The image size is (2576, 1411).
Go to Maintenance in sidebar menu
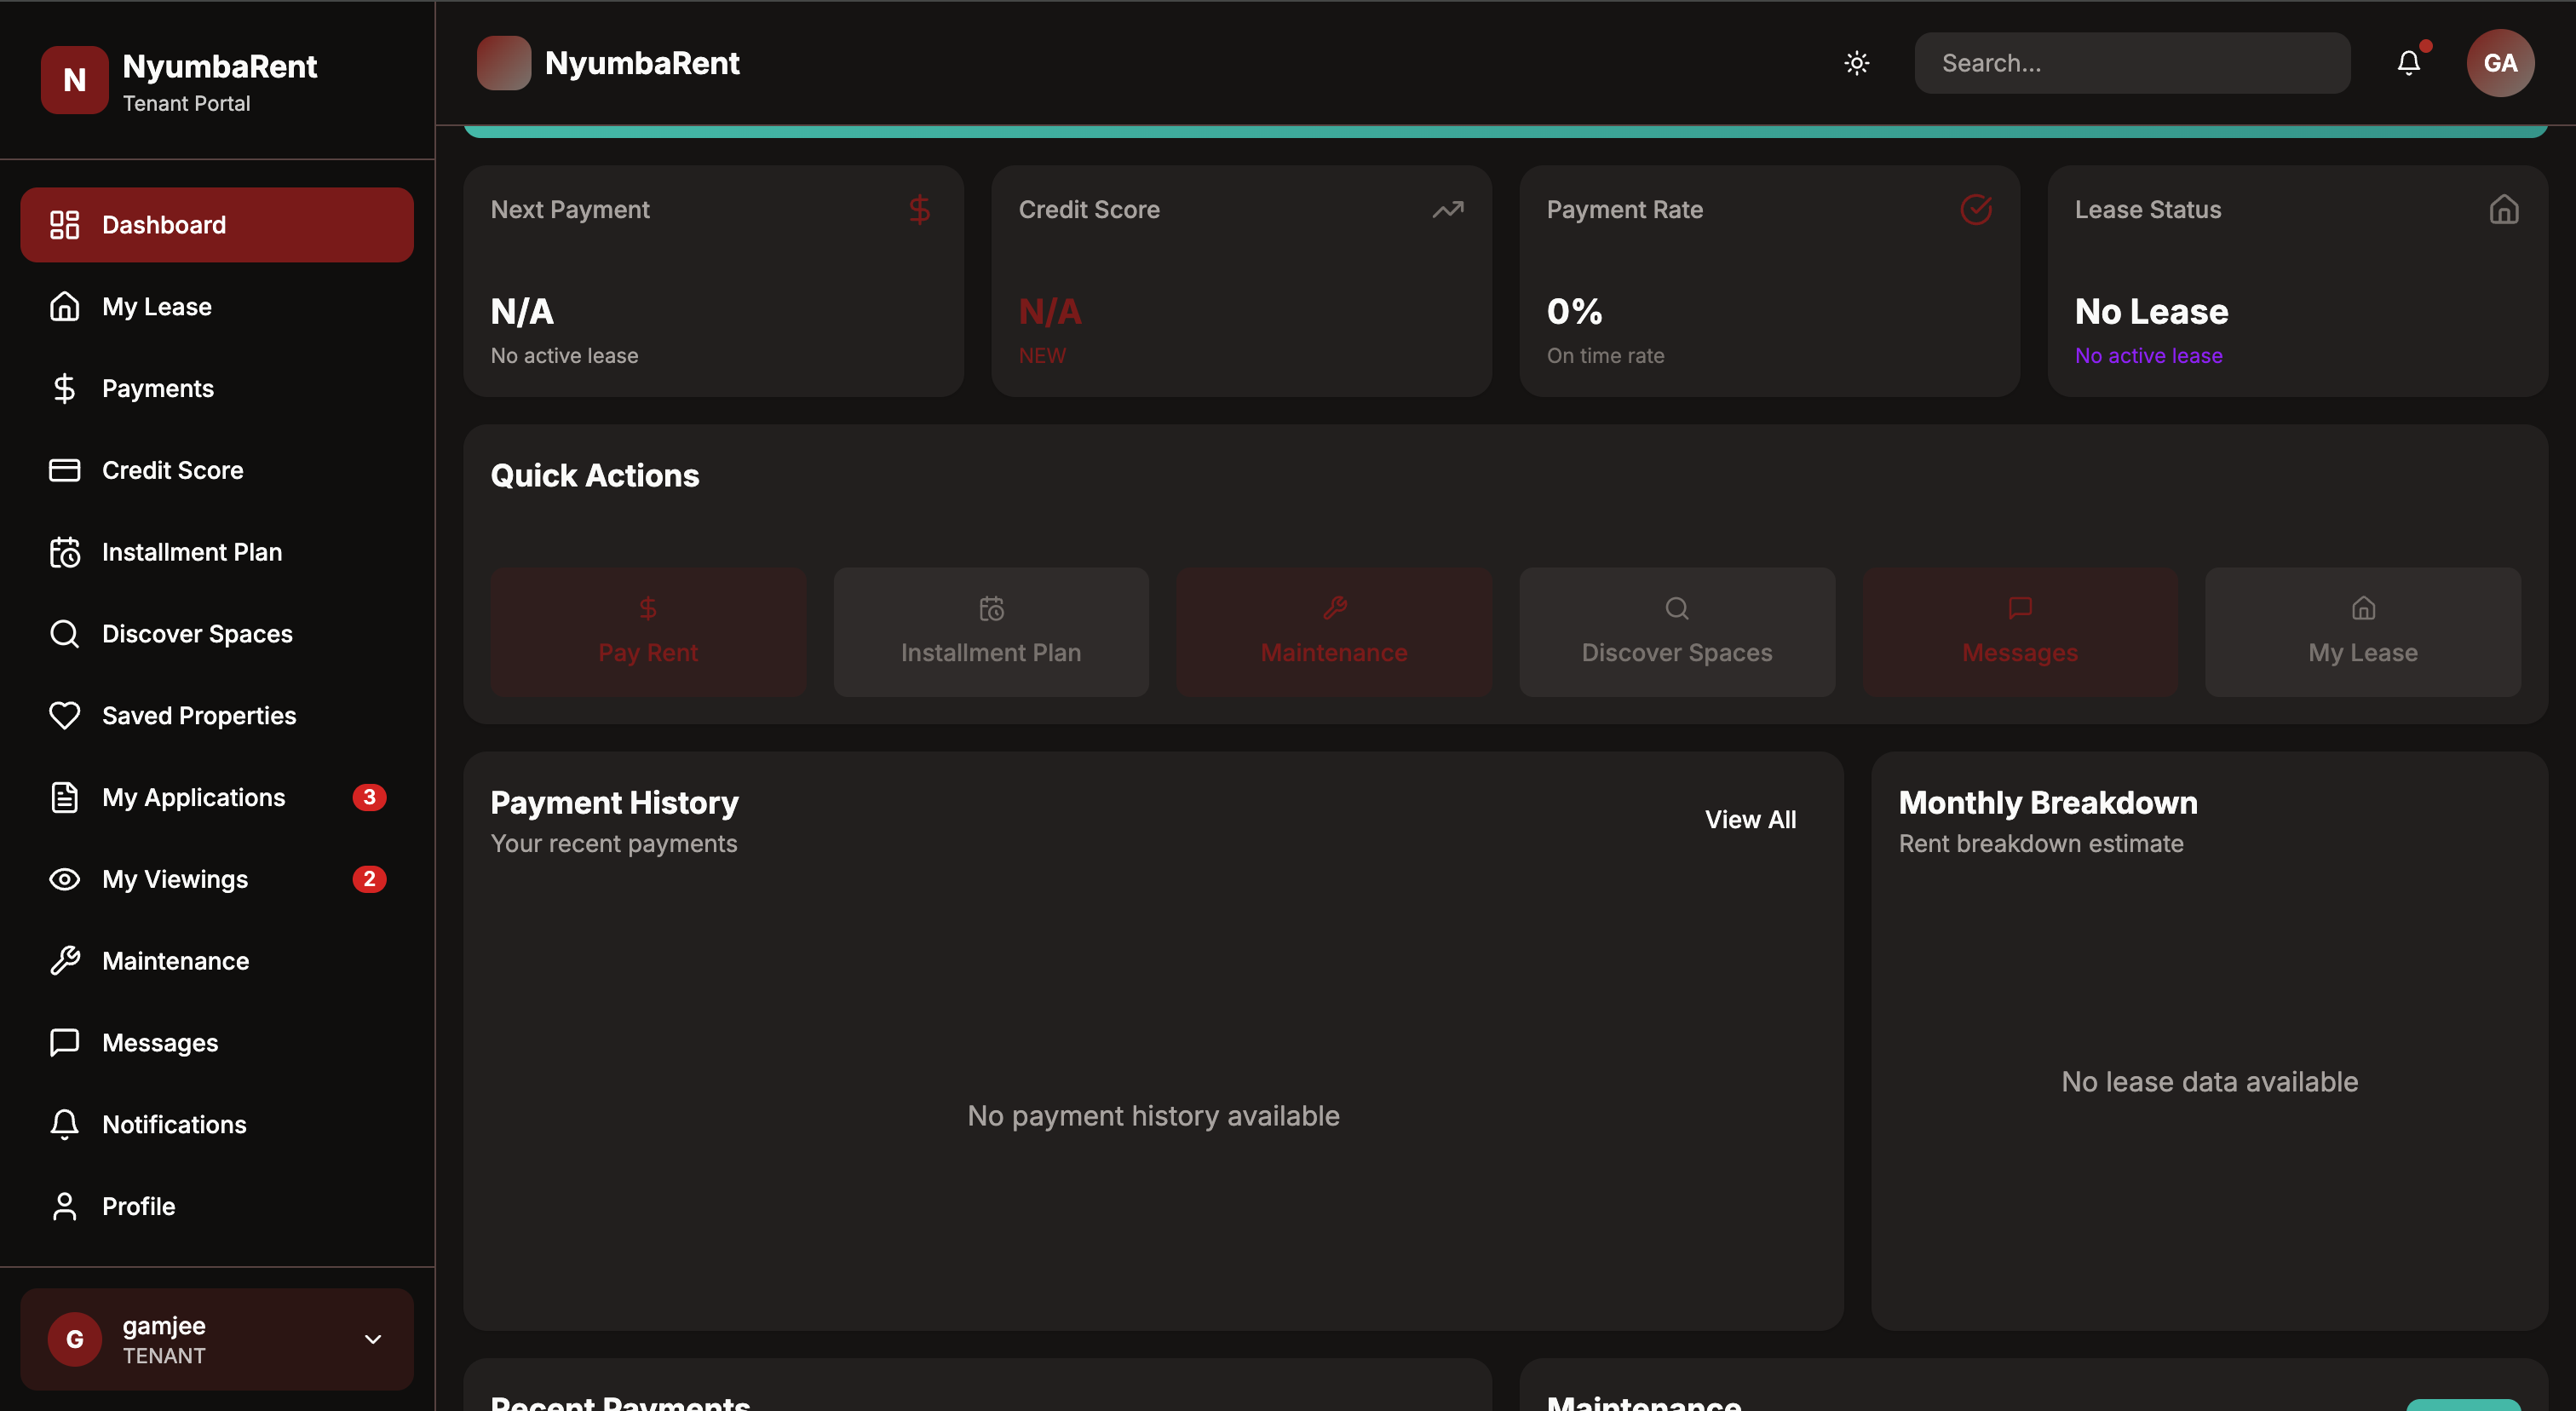(x=217, y=961)
